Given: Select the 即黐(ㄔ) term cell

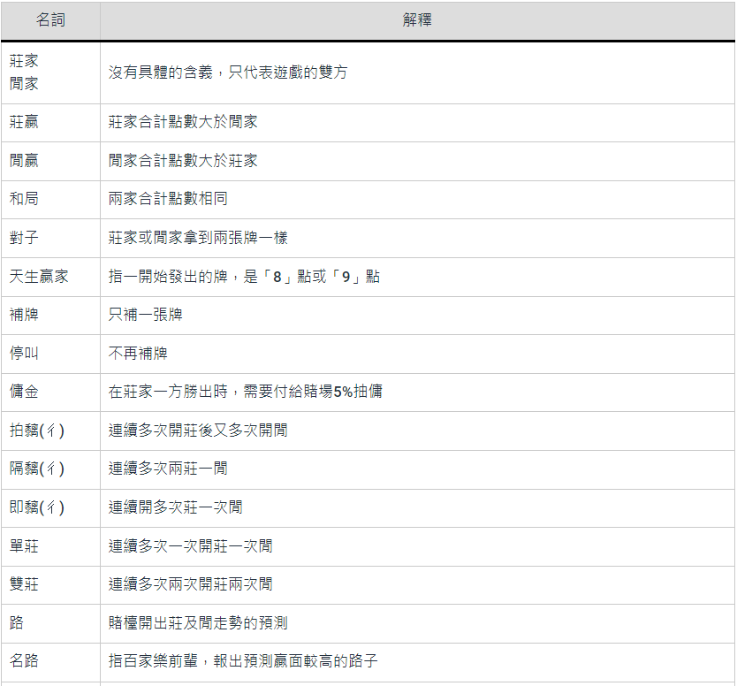Looking at the screenshot, I should [37, 507].
